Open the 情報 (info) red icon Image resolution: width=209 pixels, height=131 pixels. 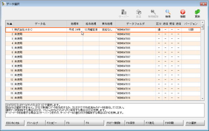183,14
